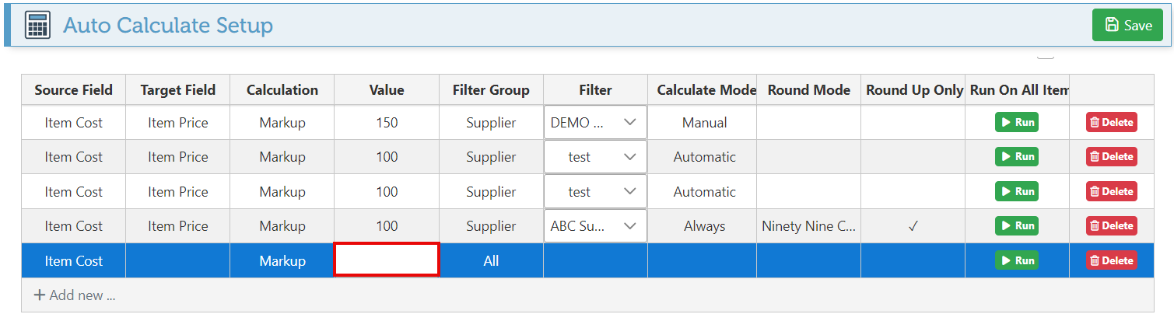Image resolution: width=1174 pixels, height=321 pixels.
Task: Delete the ABC supplier row
Action: point(1111,226)
